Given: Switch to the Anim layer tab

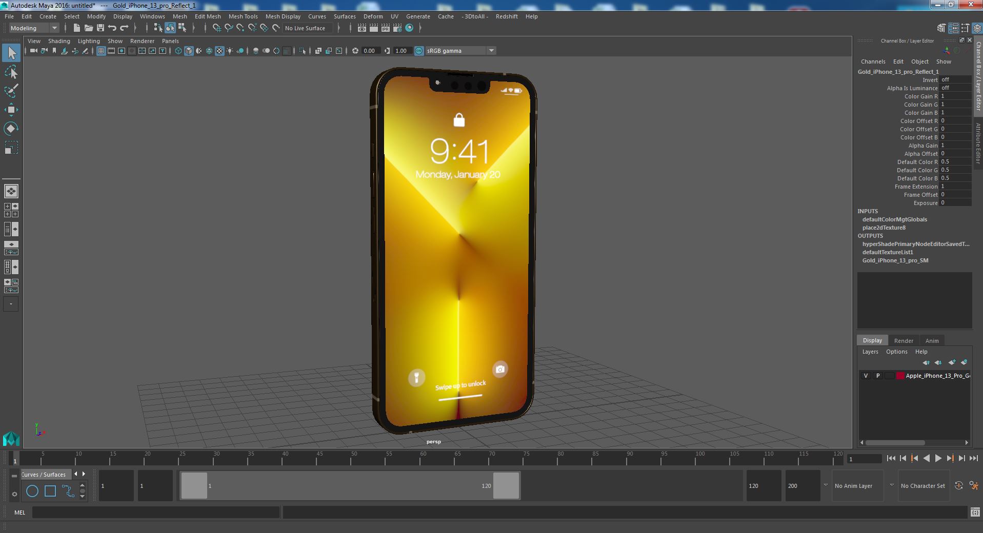Looking at the screenshot, I should pyautogui.click(x=932, y=341).
